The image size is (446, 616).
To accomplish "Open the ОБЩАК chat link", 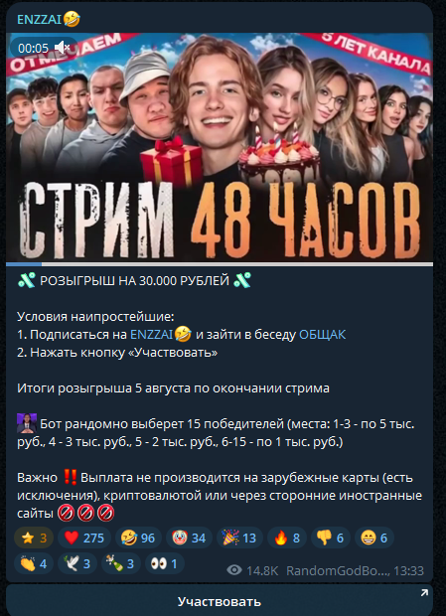I will tap(322, 334).
